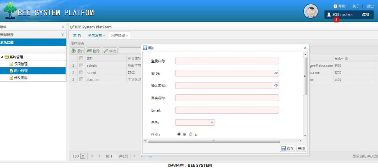
Task: Click dialog scroll-left arrow
Action: 145,141
